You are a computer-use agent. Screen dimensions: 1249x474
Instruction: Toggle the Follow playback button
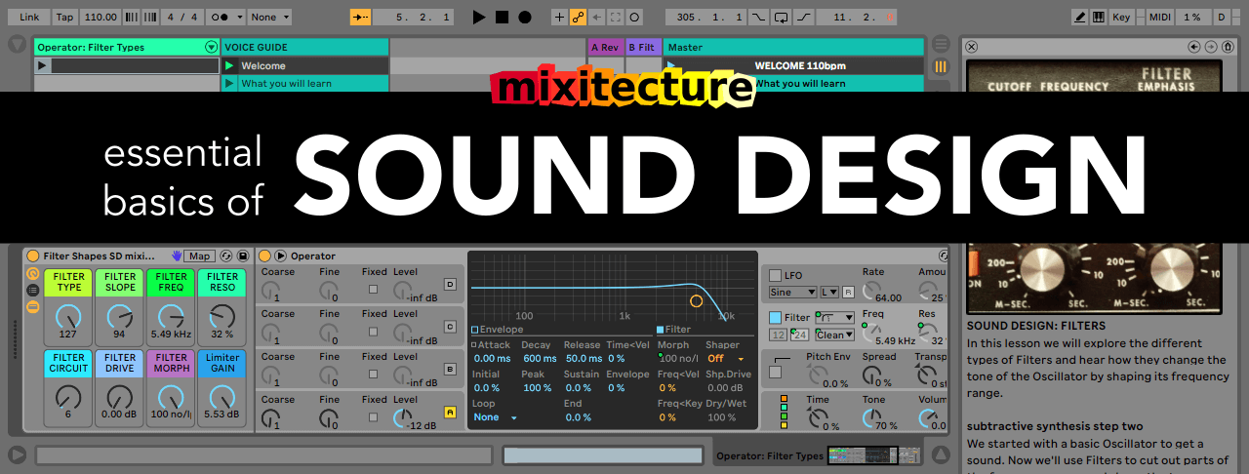361,17
